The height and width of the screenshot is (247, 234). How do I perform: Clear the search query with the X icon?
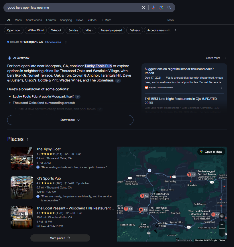click(143, 7)
